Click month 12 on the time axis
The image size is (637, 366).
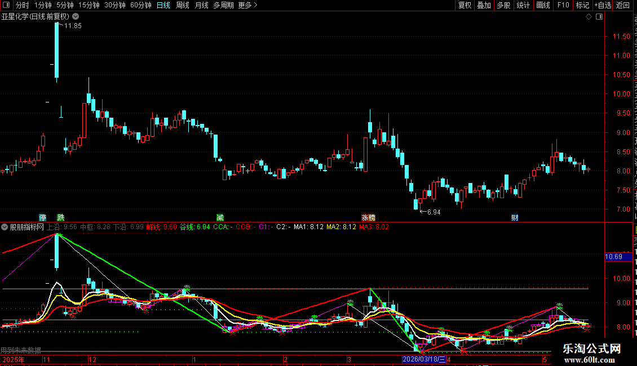pyautogui.click(x=92, y=360)
